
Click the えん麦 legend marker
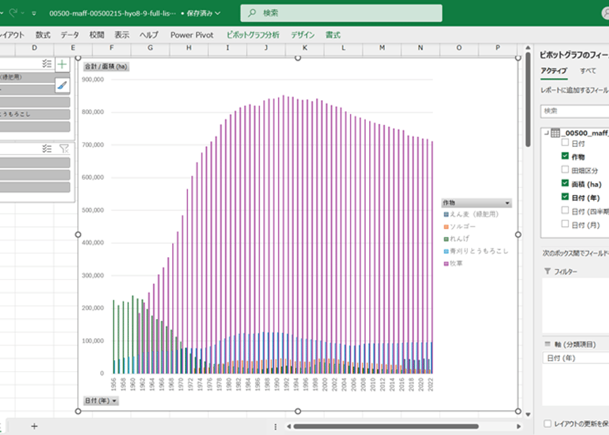click(x=446, y=214)
